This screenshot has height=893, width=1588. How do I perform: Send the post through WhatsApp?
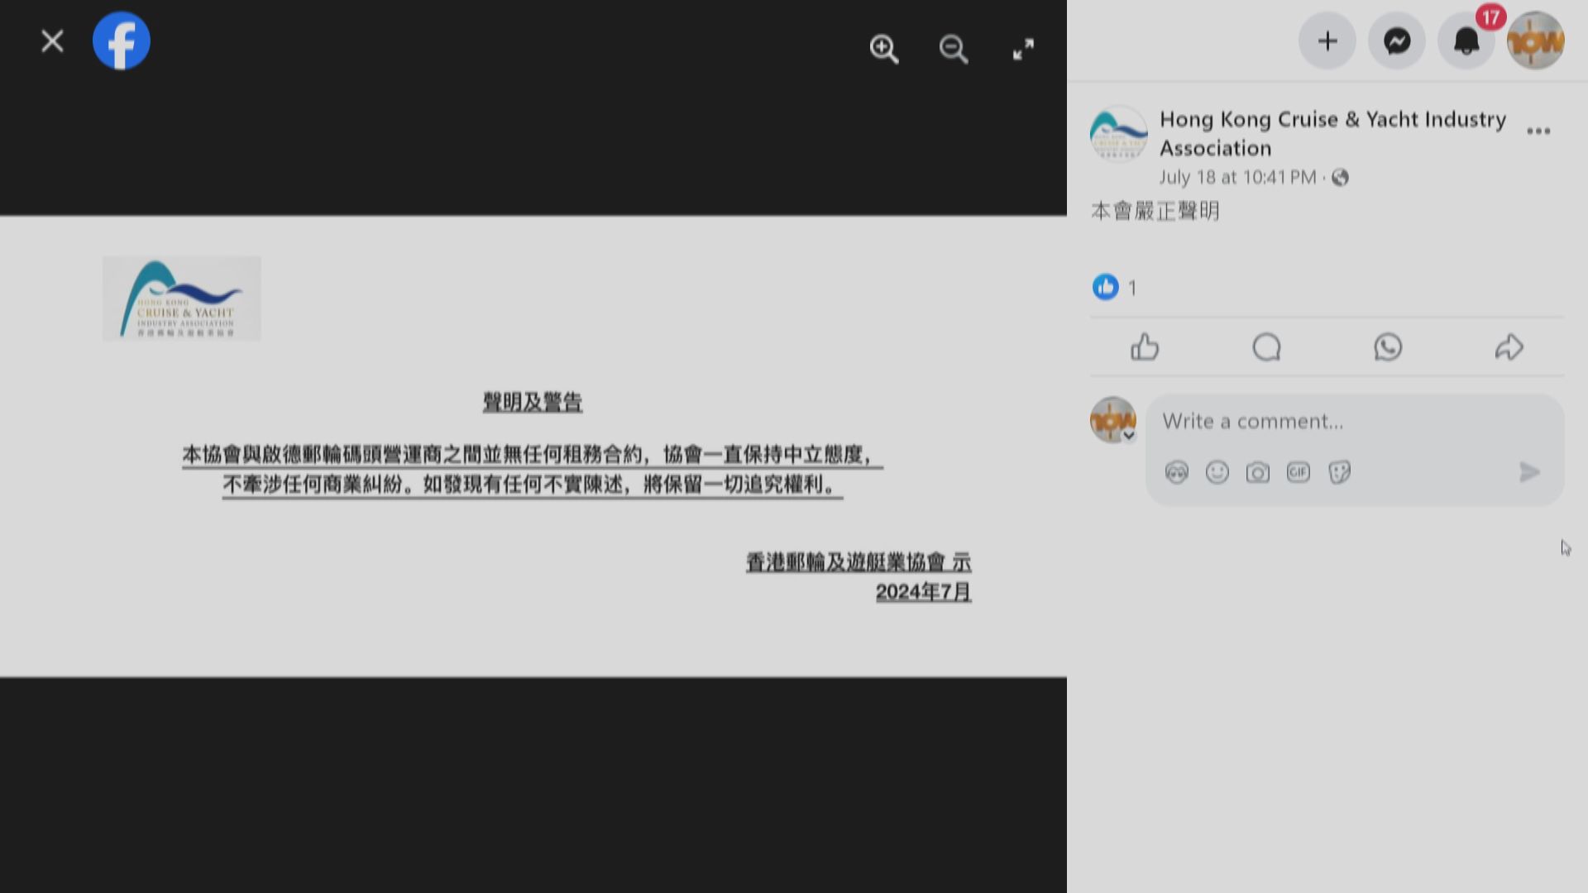pyautogui.click(x=1388, y=347)
